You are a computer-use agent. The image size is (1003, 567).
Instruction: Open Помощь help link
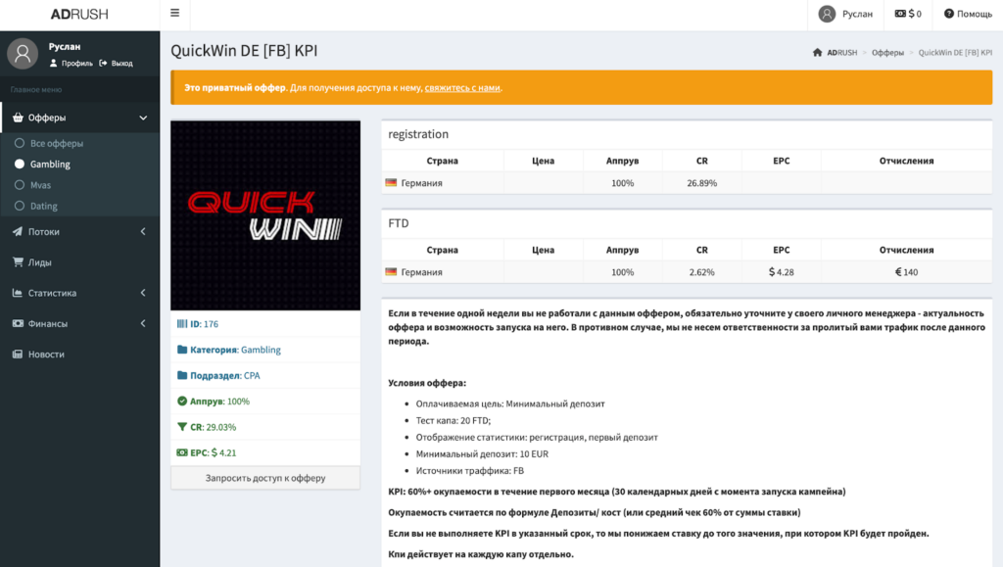[x=968, y=14]
